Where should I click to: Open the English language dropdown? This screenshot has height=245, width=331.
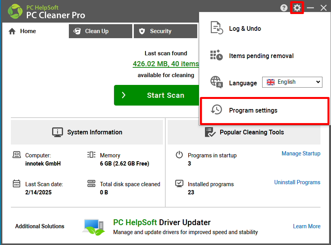[x=292, y=82]
